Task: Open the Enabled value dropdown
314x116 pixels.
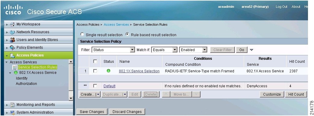Action: pyautogui.click(x=193, y=50)
